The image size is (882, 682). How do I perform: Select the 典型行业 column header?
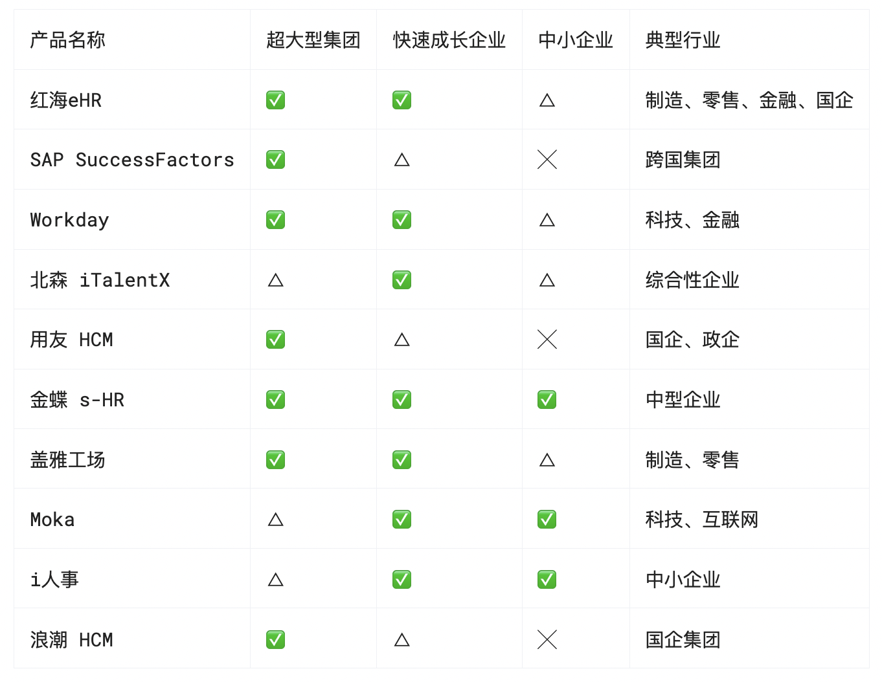point(683,40)
